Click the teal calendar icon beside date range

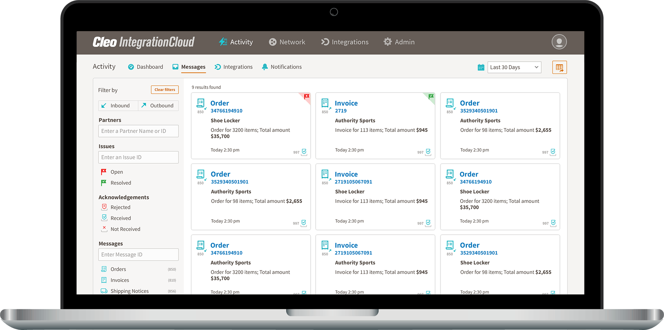pyautogui.click(x=481, y=67)
